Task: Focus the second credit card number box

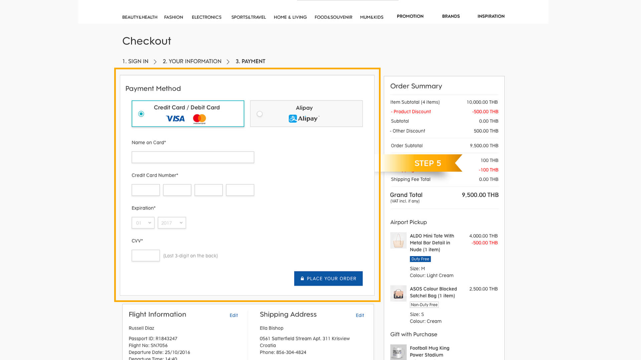Action: click(177, 190)
